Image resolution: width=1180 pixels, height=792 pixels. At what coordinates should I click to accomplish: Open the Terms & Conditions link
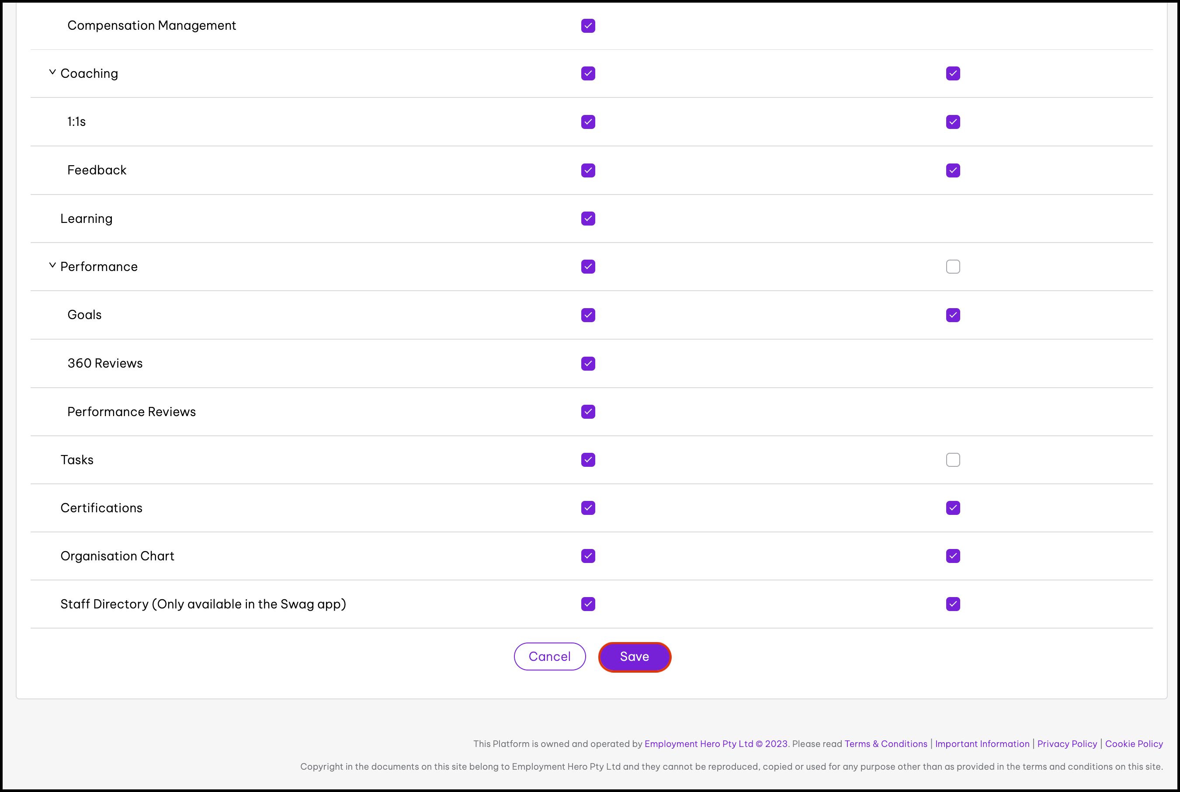click(885, 743)
